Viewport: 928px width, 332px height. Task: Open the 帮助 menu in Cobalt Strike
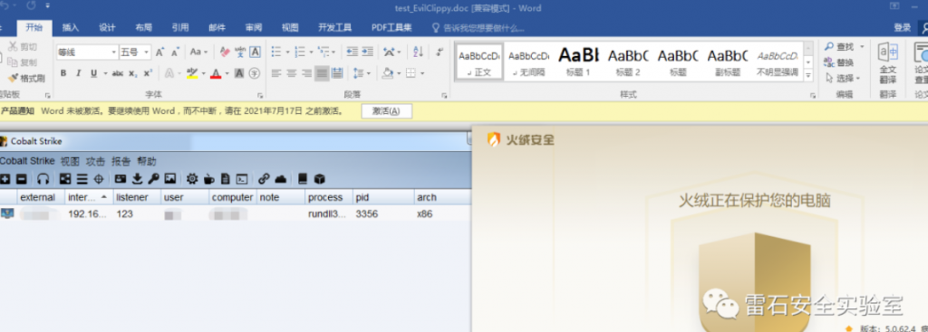pos(147,161)
